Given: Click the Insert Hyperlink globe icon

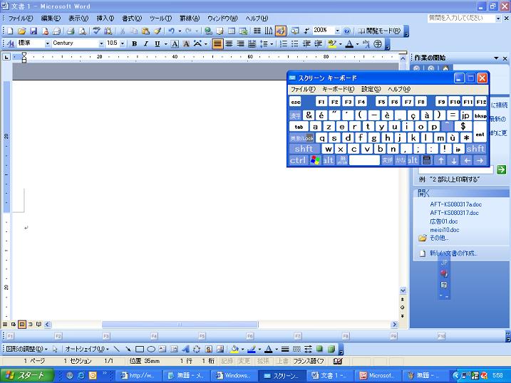Looking at the screenshot, I should click(x=208, y=31).
